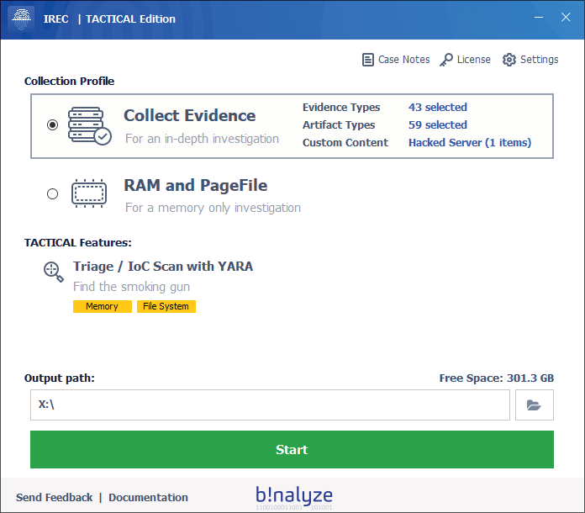
Task: Click the RAM and PageFile title text
Action: pyautogui.click(x=196, y=186)
